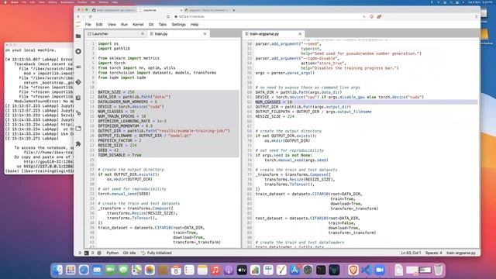Open Visual Studio Code from the Dock
This screenshot has height=279, width=496.
point(367,270)
